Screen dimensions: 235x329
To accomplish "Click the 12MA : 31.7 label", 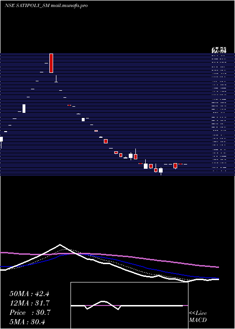I will click(29, 303).
